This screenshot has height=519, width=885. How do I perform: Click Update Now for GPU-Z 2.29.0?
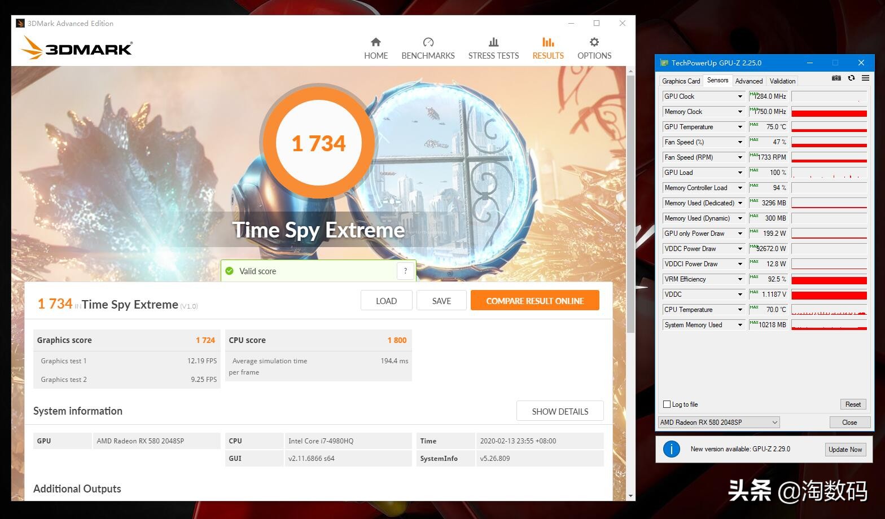[845, 450]
